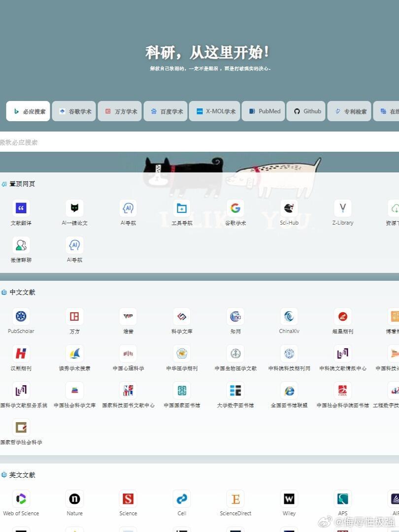
Task: Open the Nature icon
Action: (x=75, y=499)
